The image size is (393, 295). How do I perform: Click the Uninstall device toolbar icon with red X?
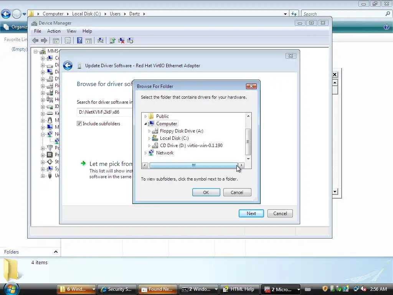[x=121, y=40]
